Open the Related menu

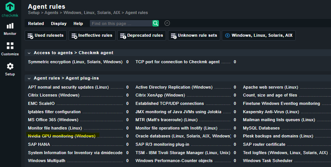point(36,23)
